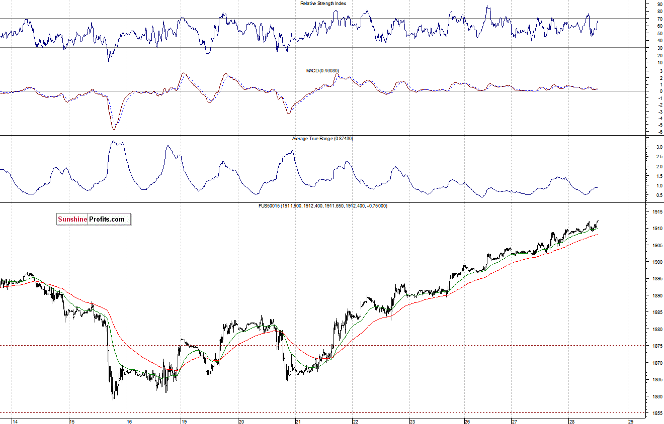Select date label 28 on the time axis
Viewport: 664px width, 424px height.
click(571, 421)
